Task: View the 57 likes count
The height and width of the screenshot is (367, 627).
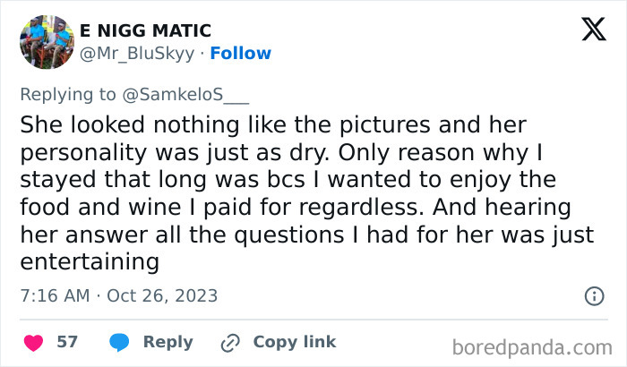Action: tap(67, 342)
